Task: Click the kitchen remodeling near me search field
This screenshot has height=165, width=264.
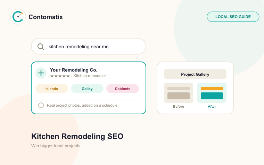Action: [89, 46]
